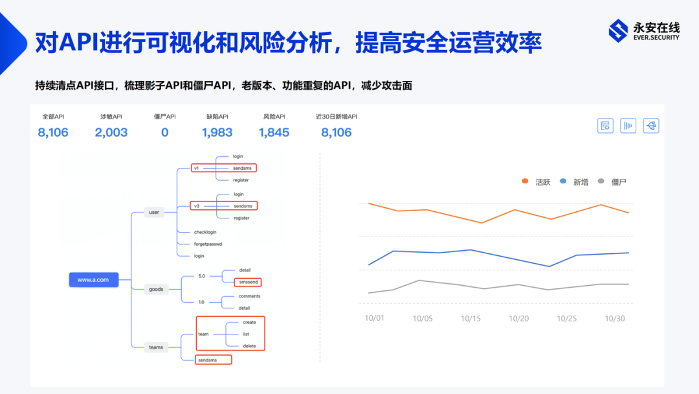
Task: Select detail leaf under 1.0
Action: pyautogui.click(x=244, y=308)
